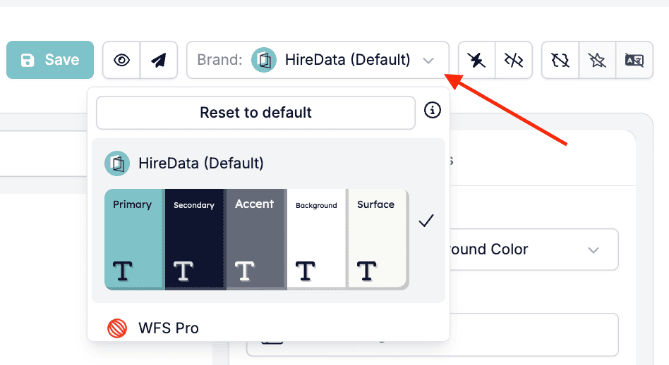The image size is (669, 365).
Task: Click the HireData logo in list
Action: click(x=117, y=163)
